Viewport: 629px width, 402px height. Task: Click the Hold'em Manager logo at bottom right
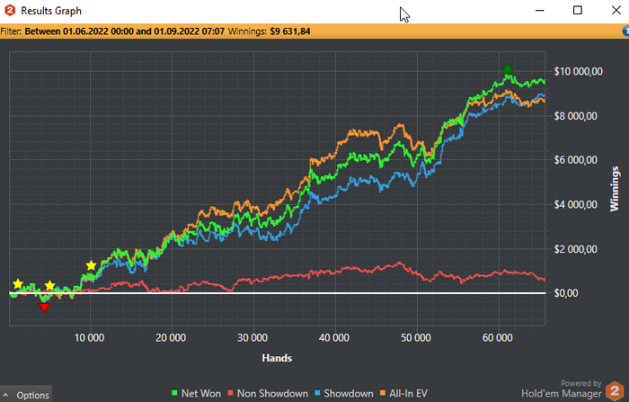(614, 390)
